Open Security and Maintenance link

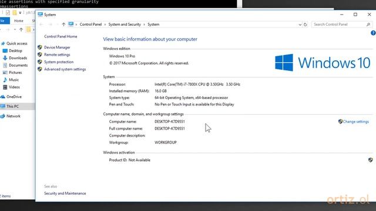coord(65,193)
